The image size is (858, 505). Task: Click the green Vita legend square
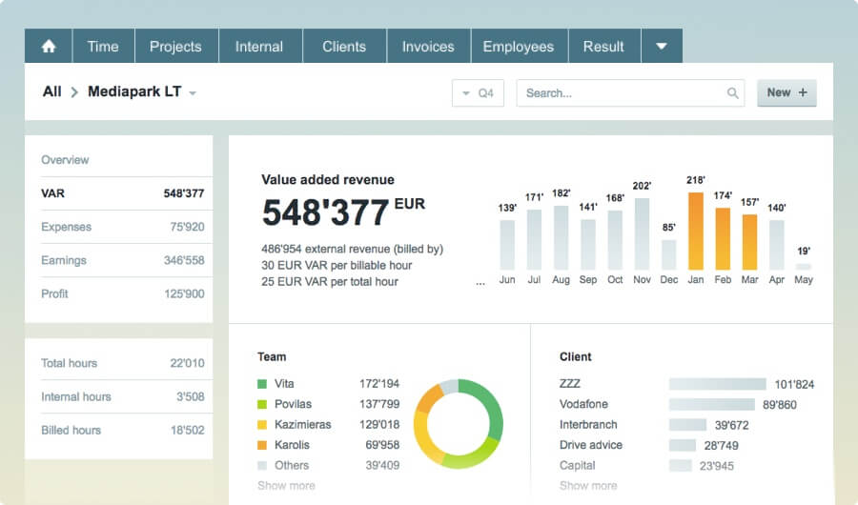coord(262,384)
